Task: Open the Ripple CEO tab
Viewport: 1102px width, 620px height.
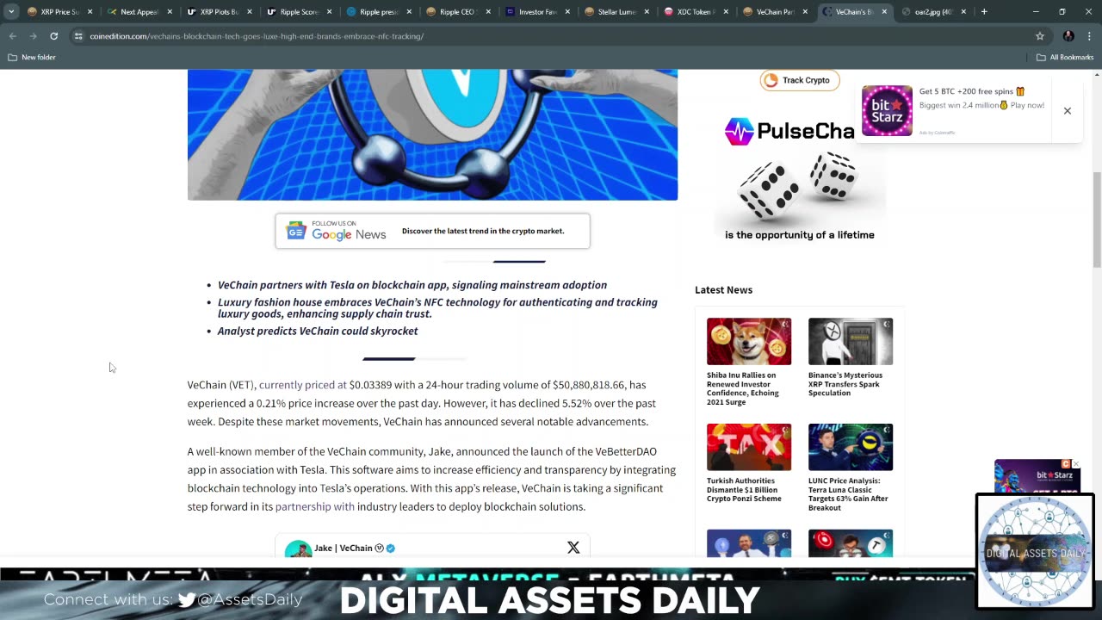Action: click(x=452, y=12)
